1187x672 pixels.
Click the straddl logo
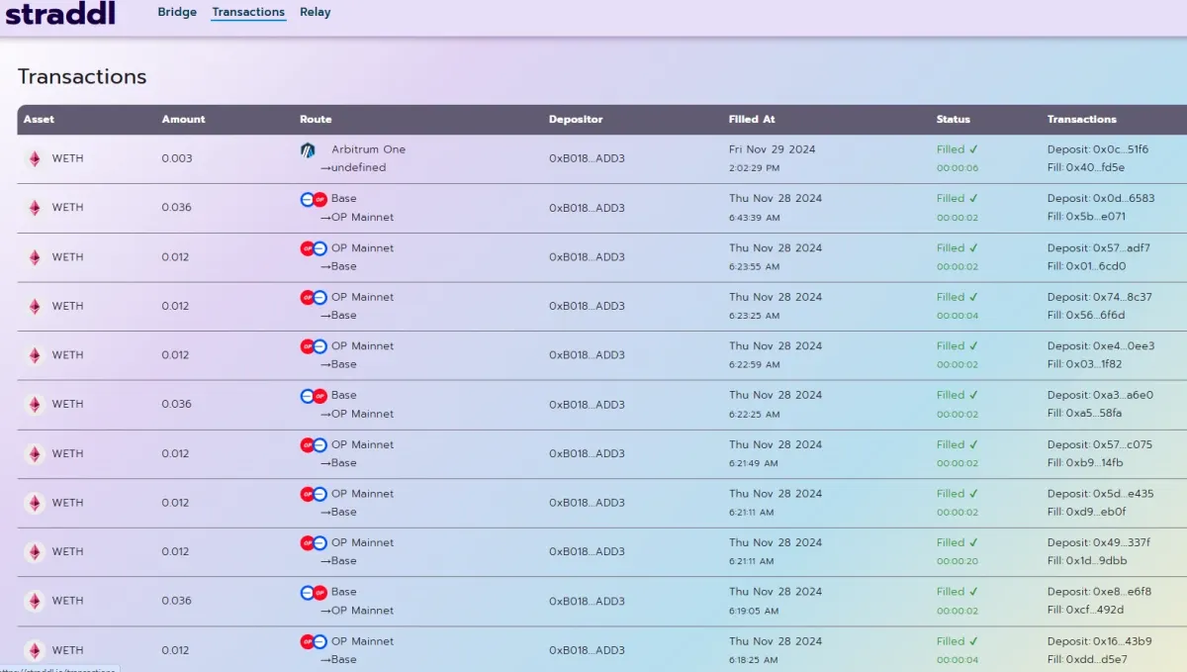click(x=60, y=14)
